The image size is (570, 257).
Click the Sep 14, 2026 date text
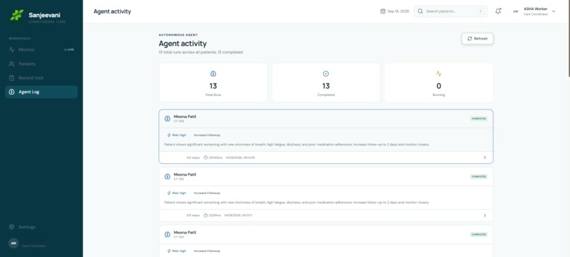pyautogui.click(x=398, y=11)
